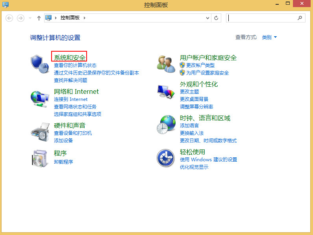Screen dimensions: 313x235
Task: Click the Hardware and Sound printer icon
Action: 39,132
